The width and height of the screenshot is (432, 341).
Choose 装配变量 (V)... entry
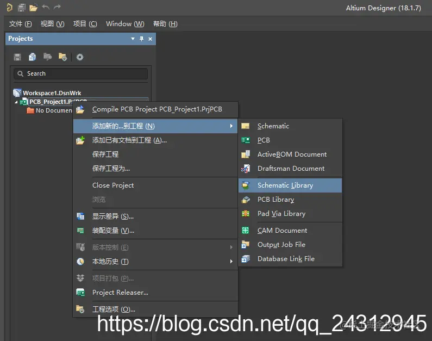point(155,231)
